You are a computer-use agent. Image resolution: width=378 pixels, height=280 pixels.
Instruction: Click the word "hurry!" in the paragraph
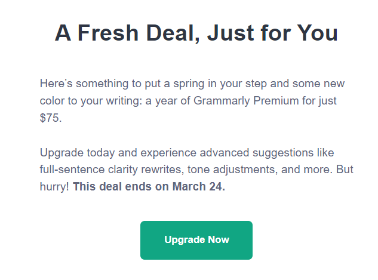click(x=54, y=187)
